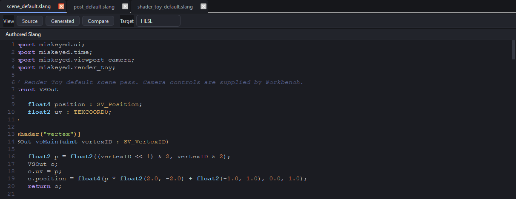Close the scene_default.slang tab

pos(61,6)
